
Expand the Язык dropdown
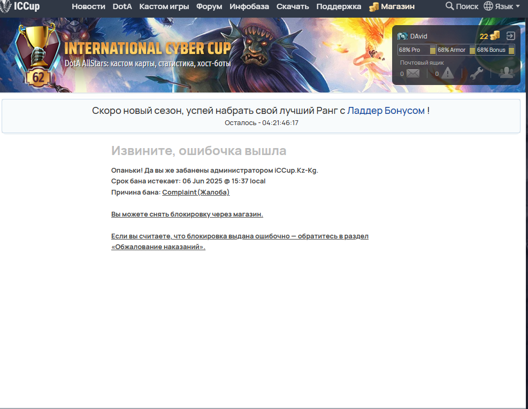(507, 6)
